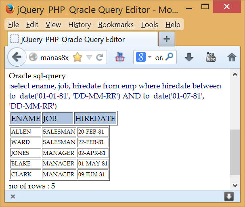This screenshot has height=207, width=245.
Task: Expand the URL history dropdown arrow
Action: (x=89, y=57)
